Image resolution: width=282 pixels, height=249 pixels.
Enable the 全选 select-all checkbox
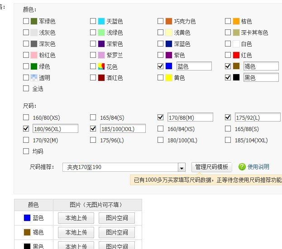click(x=26, y=89)
